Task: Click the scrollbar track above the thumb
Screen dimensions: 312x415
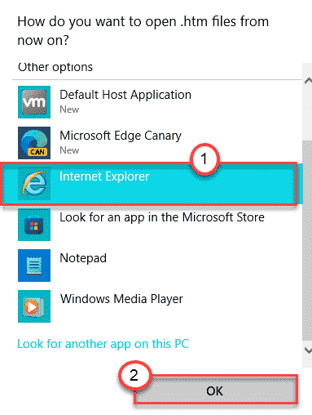Action: tap(308, 114)
